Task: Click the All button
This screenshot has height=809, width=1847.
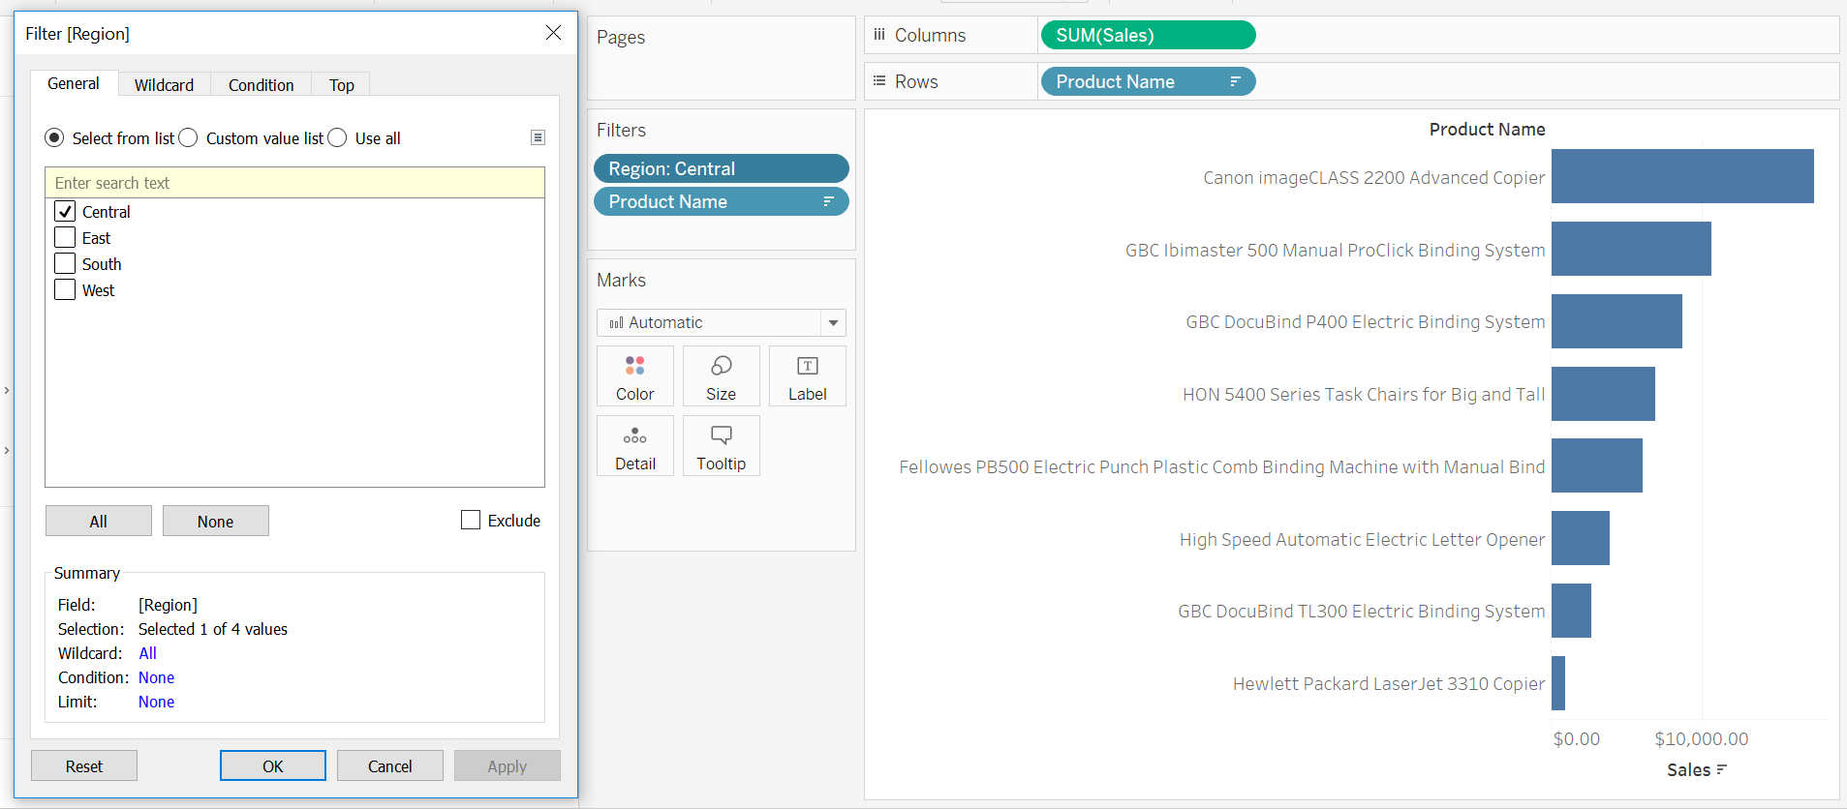Action: tap(99, 521)
